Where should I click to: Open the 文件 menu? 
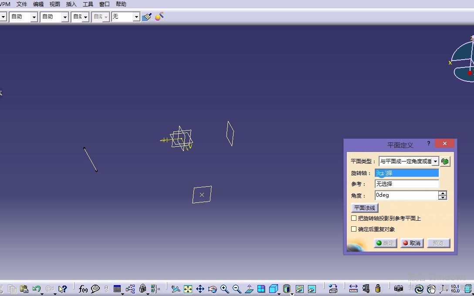(x=22, y=4)
